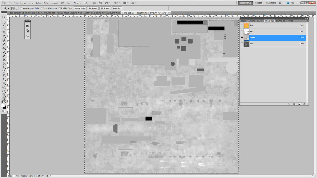Load channel as selection button
Image resolution: width=317 pixels, height=178 pixels.
pyautogui.click(x=289, y=104)
